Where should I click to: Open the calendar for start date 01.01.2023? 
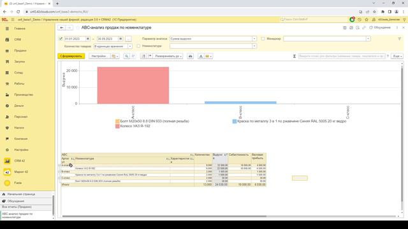tap(88, 39)
